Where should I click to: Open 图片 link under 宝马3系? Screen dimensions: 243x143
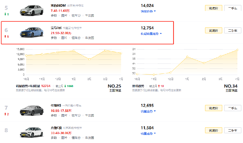click(64, 38)
